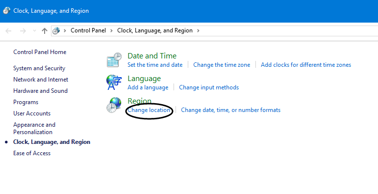Expand the chevron before Control Panel breadcrumb
378x194 pixels.
click(65, 30)
